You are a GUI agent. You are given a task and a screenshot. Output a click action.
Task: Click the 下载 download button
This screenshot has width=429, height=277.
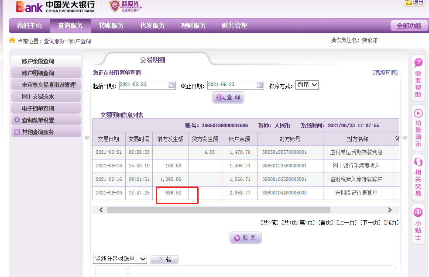(x=164, y=260)
